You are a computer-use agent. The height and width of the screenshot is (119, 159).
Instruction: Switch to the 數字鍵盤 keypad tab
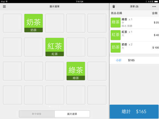pos(37,114)
